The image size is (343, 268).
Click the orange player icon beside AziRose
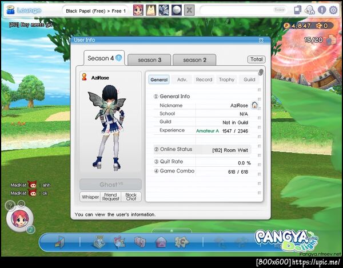[x=84, y=77]
